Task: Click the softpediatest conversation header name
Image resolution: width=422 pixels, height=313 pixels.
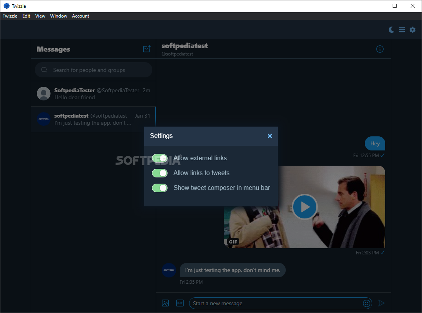Action: click(185, 46)
